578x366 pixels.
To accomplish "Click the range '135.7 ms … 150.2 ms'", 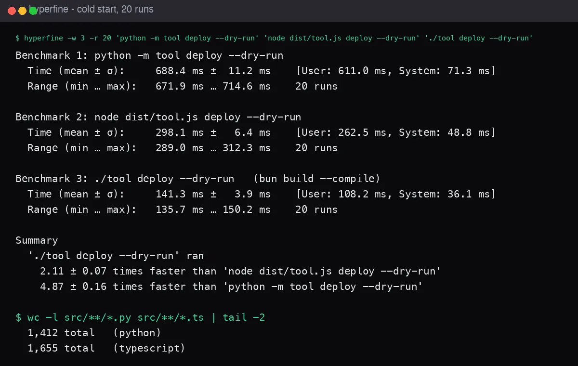I will point(213,209).
